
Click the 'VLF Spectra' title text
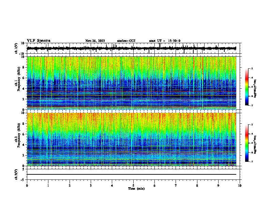tap(39, 41)
